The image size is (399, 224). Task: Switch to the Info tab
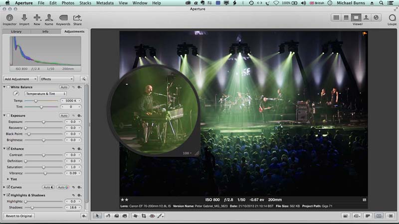(x=45, y=31)
